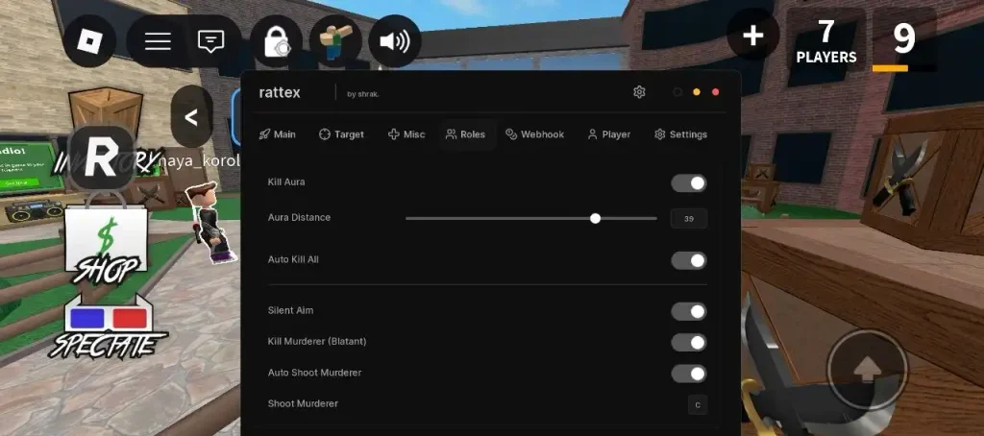
Task: Open the Webhook tab
Action: click(534, 134)
